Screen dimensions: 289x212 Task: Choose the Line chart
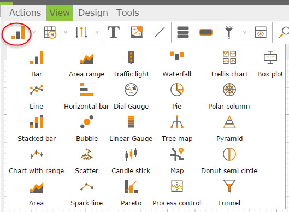click(x=37, y=96)
